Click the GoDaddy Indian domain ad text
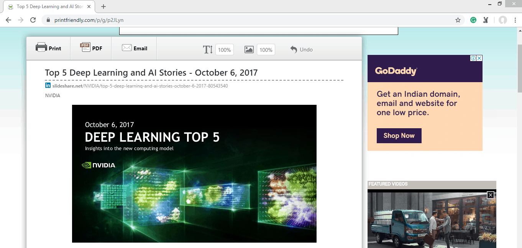The width and height of the screenshot is (522, 248). click(418, 103)
